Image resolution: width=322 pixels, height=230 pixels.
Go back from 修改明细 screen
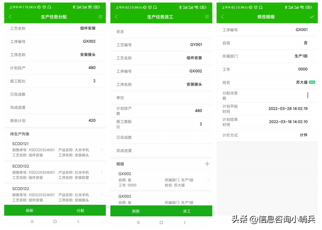tap(222, 17)
